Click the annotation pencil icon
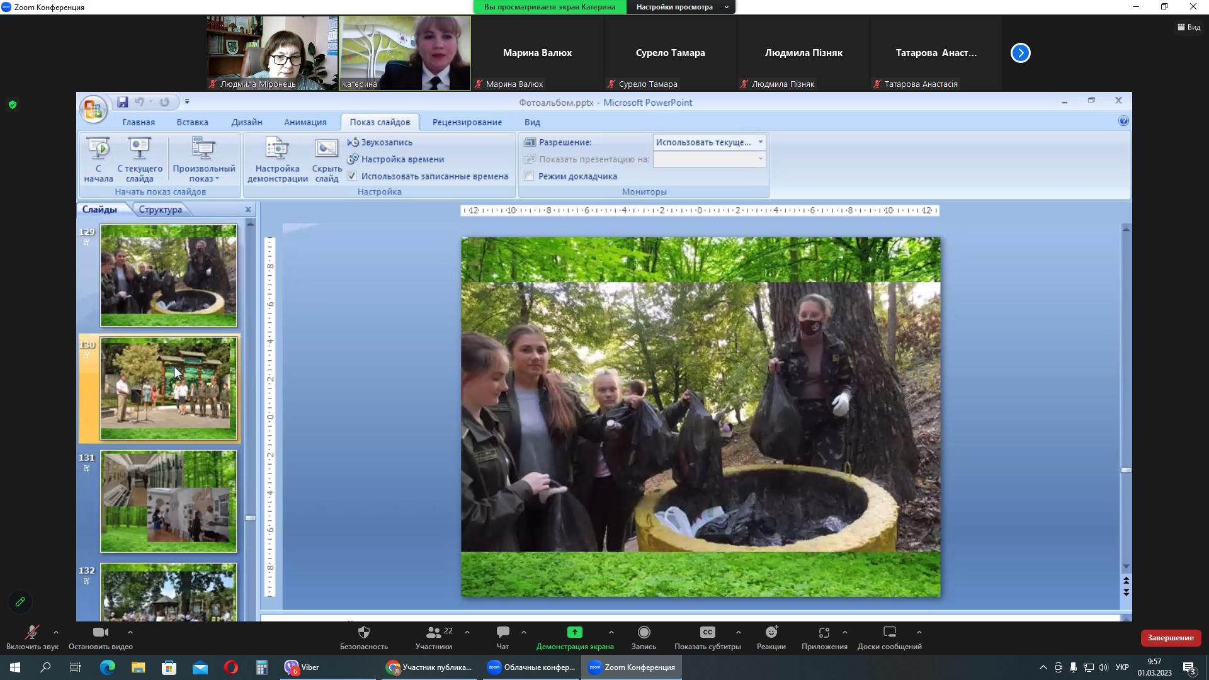 [20, 602]
